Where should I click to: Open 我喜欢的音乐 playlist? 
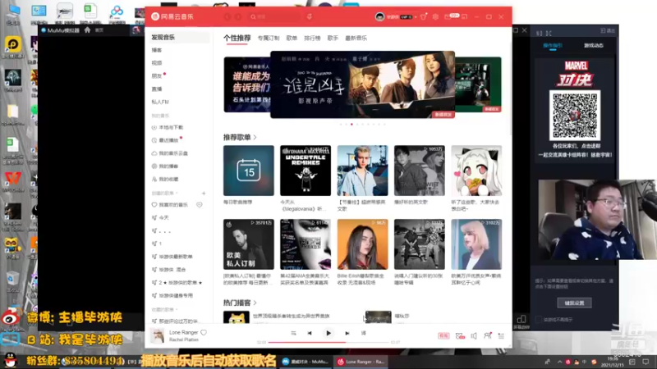(x=173, y=204)
